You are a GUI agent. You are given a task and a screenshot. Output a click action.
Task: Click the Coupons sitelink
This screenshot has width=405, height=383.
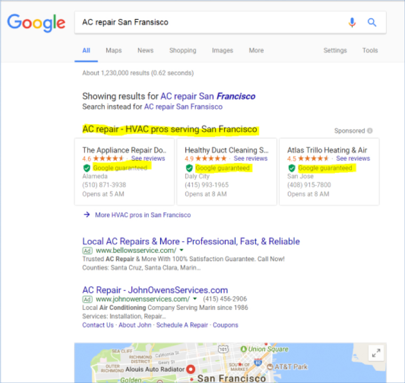(226, 325)
